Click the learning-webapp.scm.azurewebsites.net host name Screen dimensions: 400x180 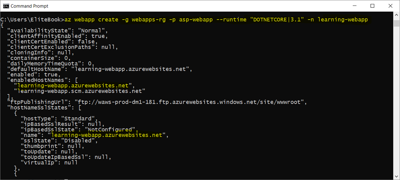click(x=79, y=91)
